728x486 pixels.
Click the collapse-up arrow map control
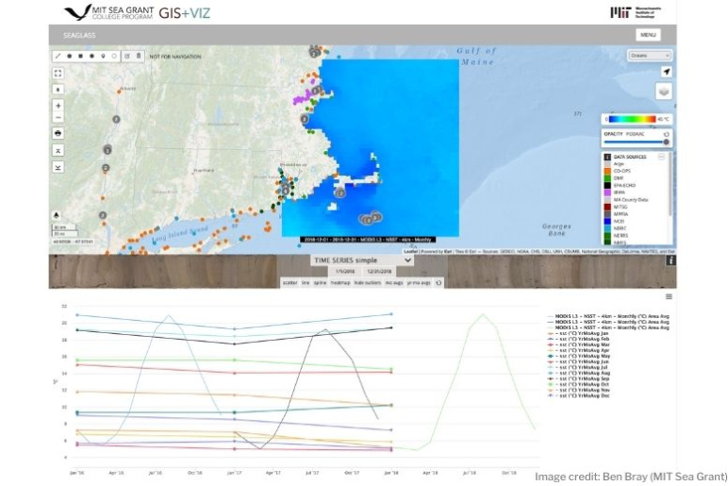(x=58, y=151)
